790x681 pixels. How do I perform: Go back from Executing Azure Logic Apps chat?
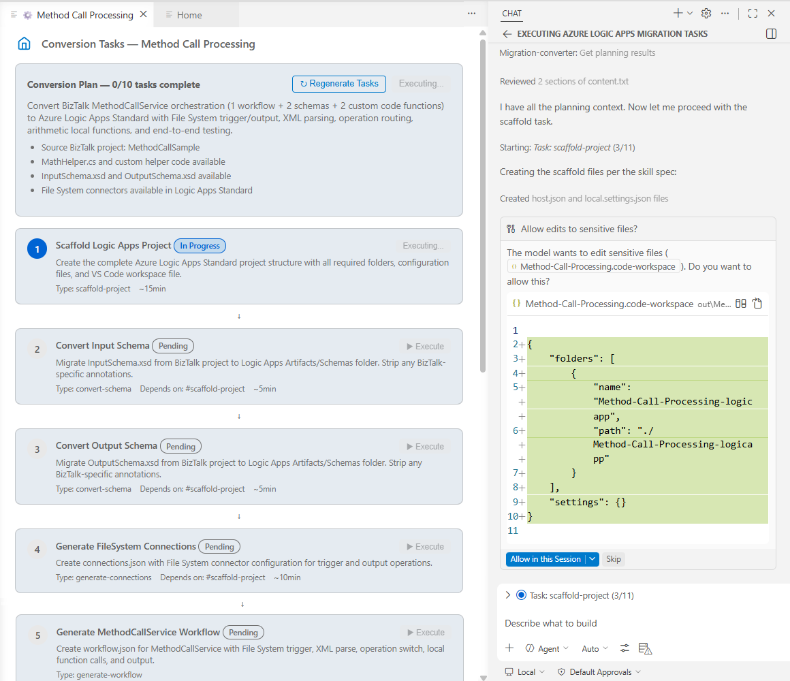pyautogui.click(x=507, y=34)
